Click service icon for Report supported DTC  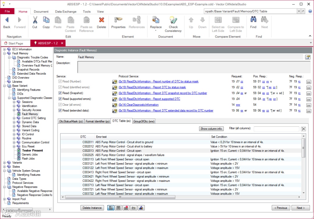pyautogui.click(x=115, y=99)
